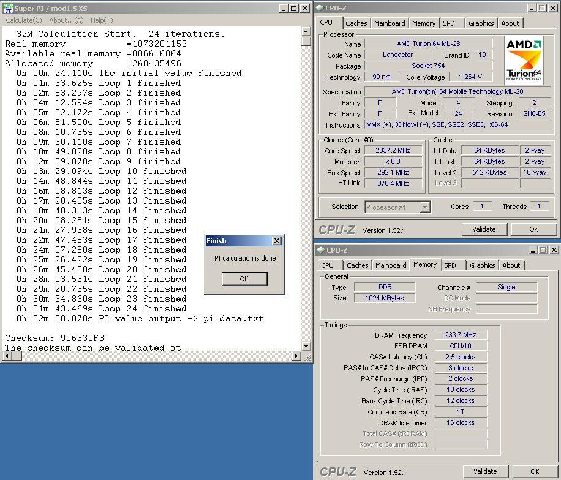Click the CPU-Z icon in bottom window title bar
This screenshot has height=480, width=561.
coord(321,250)
